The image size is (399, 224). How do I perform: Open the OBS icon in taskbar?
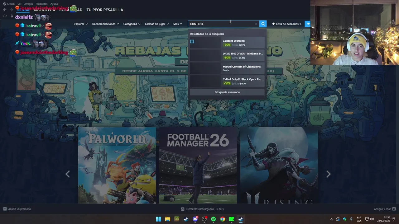click(204, 219)
